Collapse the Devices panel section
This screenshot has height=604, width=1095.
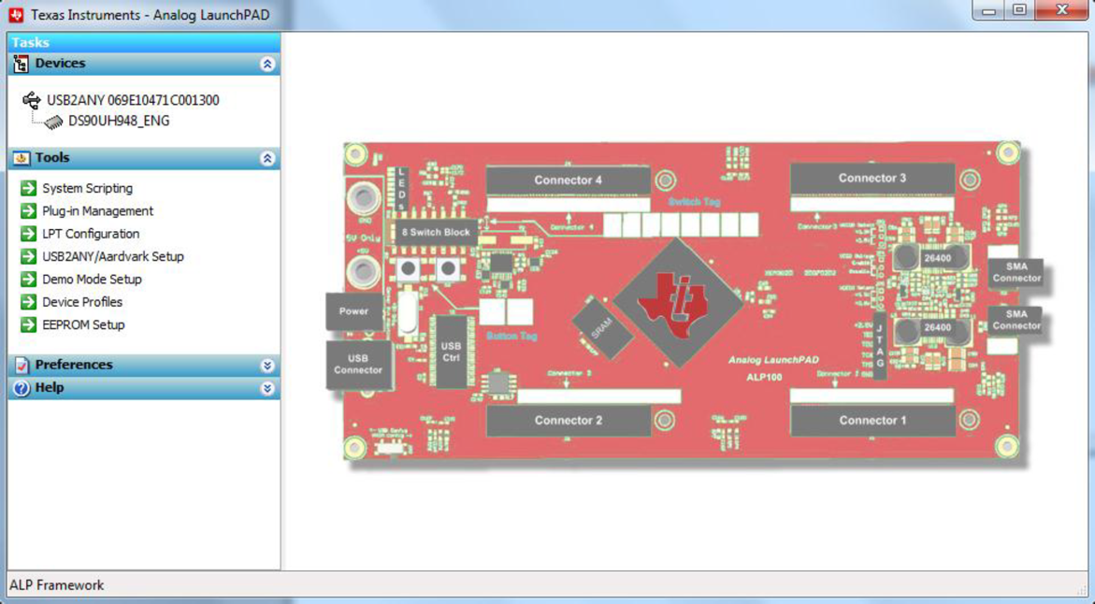(267, 65)
